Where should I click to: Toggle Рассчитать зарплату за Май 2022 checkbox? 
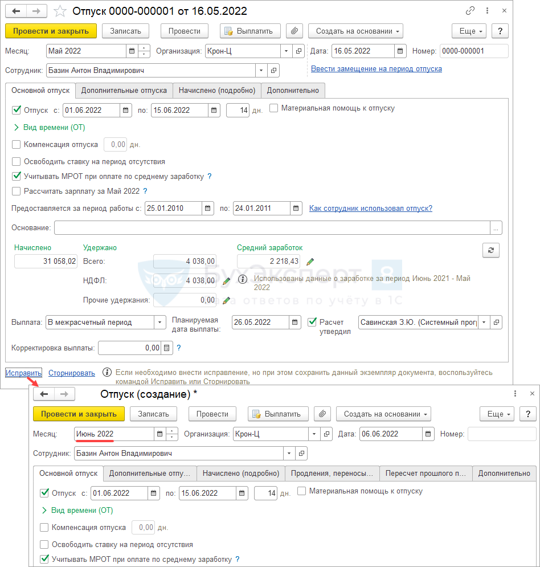[17, 191]
